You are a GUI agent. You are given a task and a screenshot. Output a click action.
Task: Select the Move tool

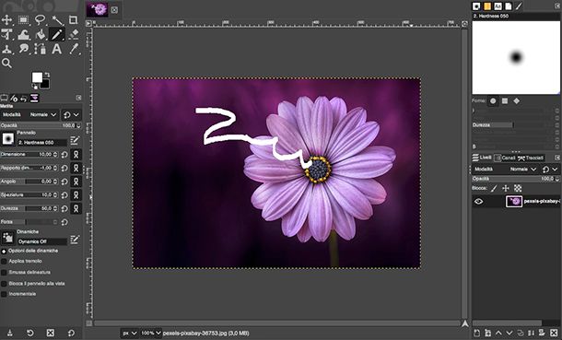click(x=6, y=19)
